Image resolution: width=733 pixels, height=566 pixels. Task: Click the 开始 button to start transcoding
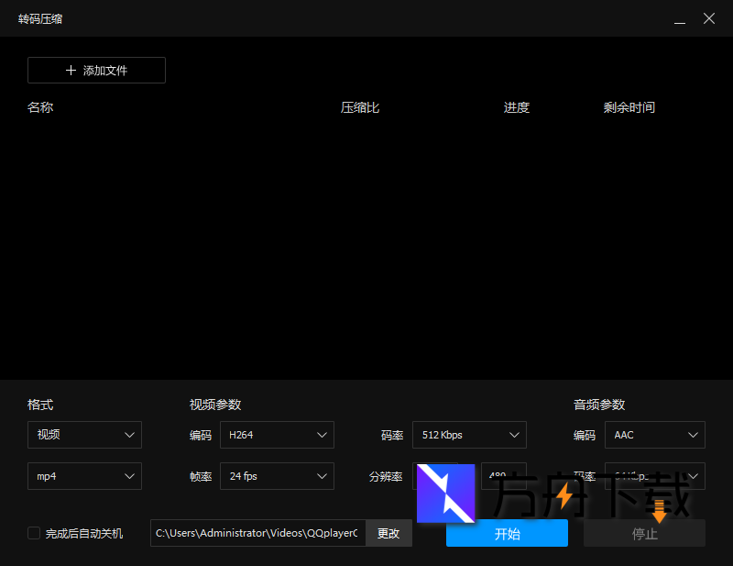pos(507,533)
